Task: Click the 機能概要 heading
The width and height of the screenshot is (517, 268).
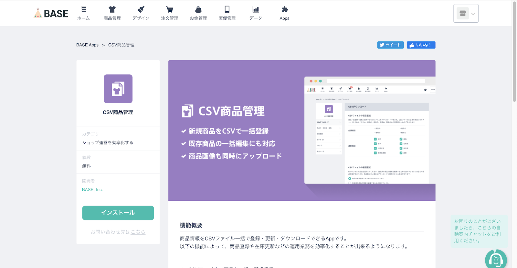Action: pyautogui.click(x=191, y=225)
